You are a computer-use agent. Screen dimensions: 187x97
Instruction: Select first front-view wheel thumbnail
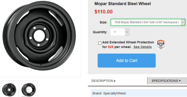click(9, 89)
